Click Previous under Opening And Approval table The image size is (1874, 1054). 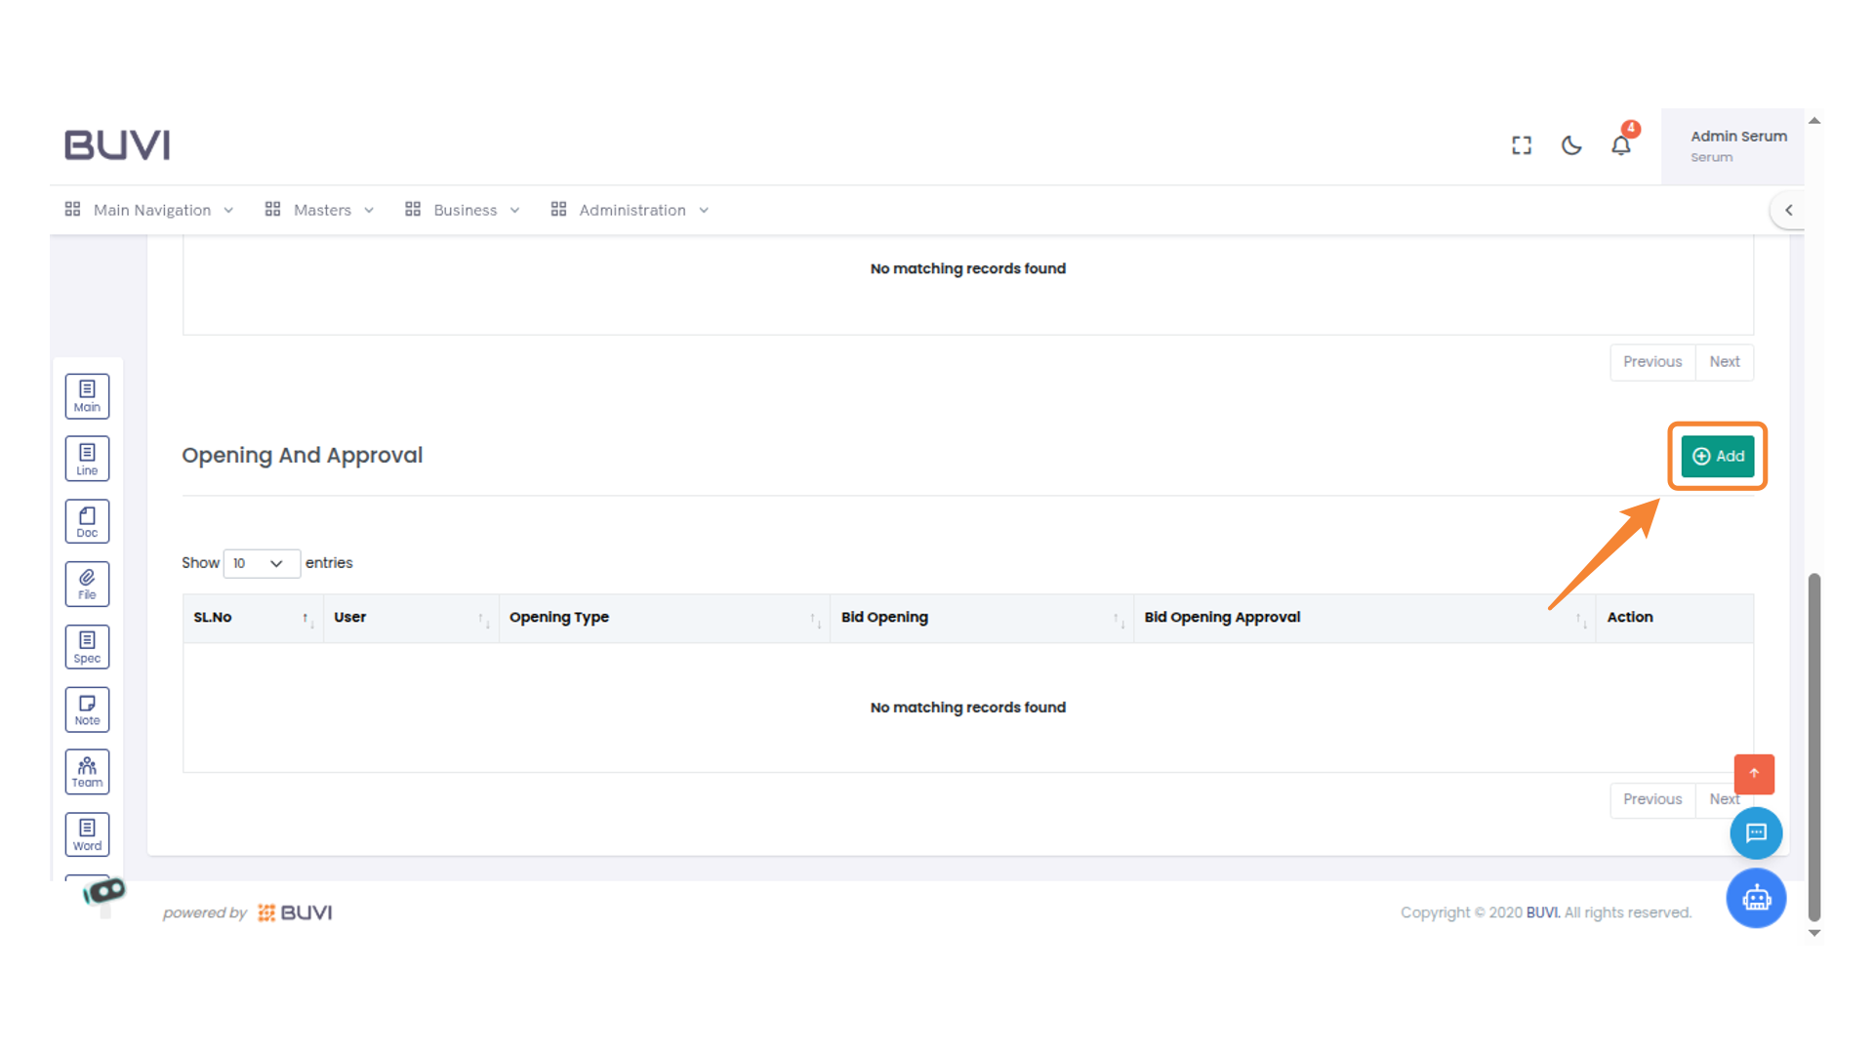(1651, 799)
